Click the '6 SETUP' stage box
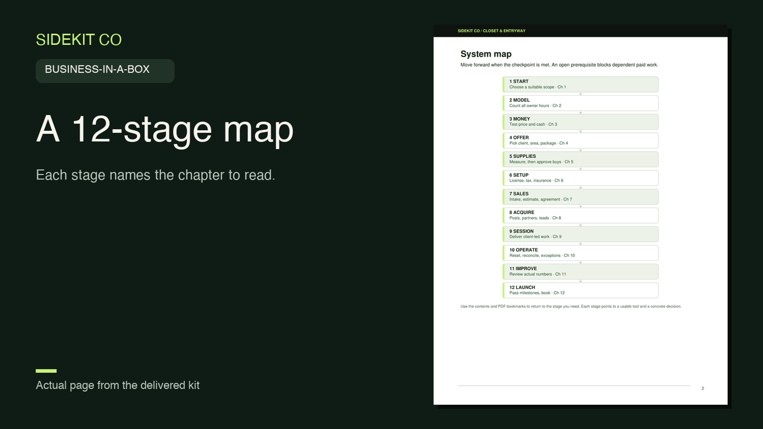 [580, 178]
